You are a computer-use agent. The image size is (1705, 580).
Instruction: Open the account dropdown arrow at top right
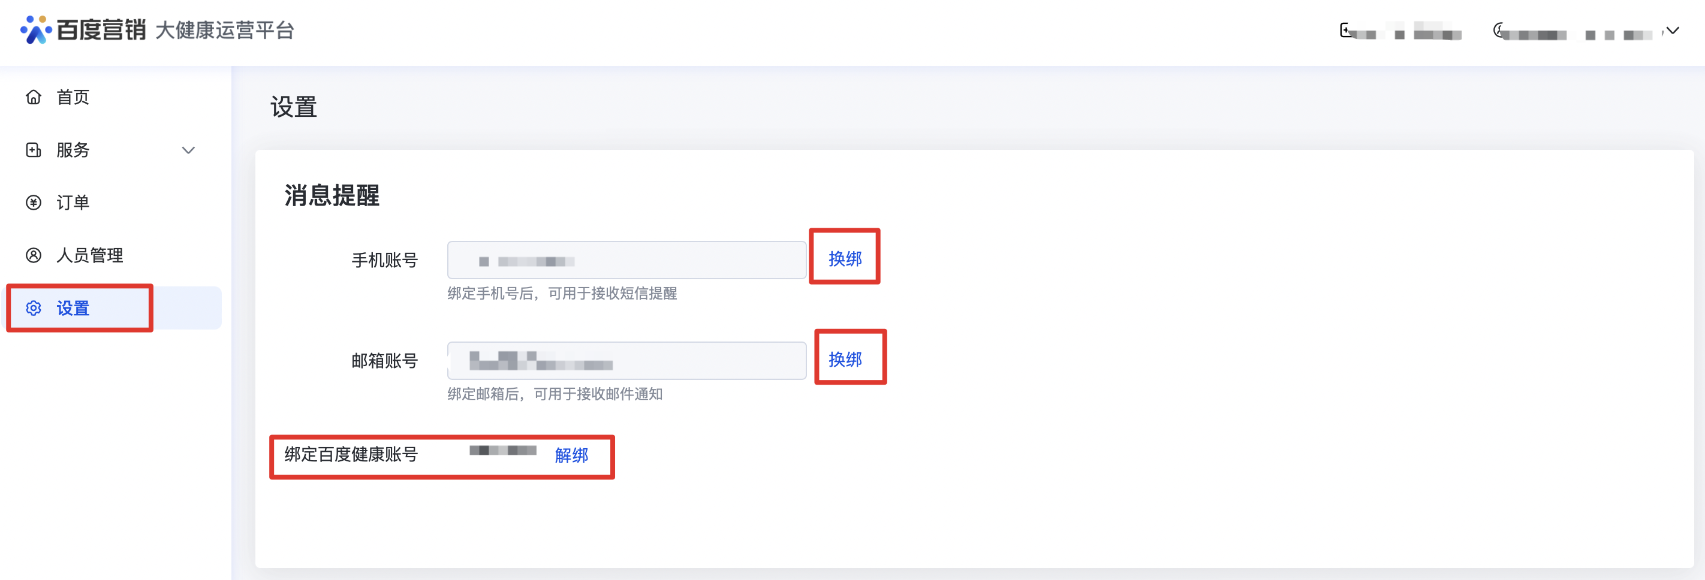[x=1673, y=31]
